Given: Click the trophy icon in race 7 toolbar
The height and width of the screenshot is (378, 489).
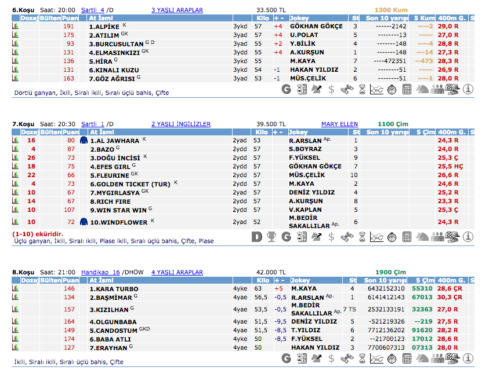Looking at the screenshot, I should [x=271, y=237].
